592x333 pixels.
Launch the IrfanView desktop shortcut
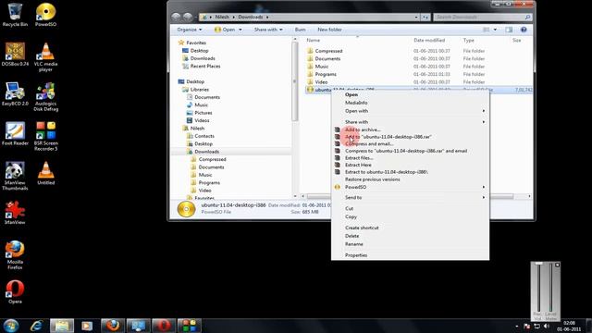tap(15, 213)
